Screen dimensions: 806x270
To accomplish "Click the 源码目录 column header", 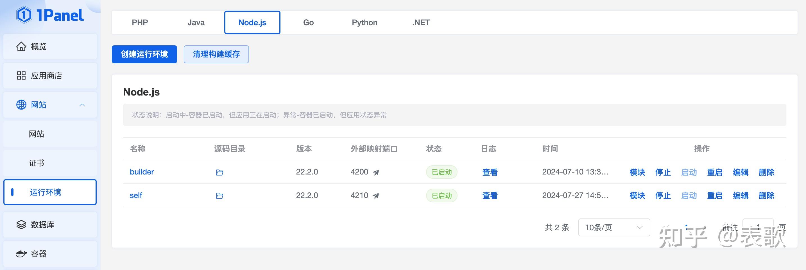I will [x=230, y=149].
